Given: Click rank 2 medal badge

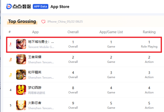Looking at the screenshot, I should 10,60.
